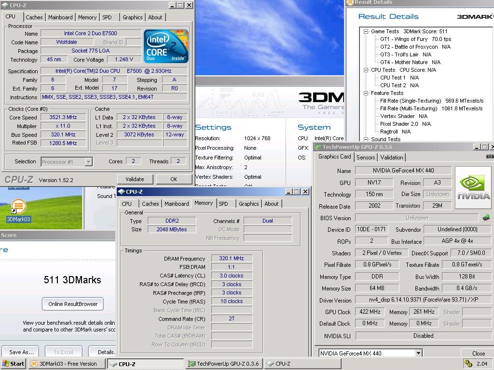Click the Online ResultBrowser button
494x370 pixels.
pos(73,304)
